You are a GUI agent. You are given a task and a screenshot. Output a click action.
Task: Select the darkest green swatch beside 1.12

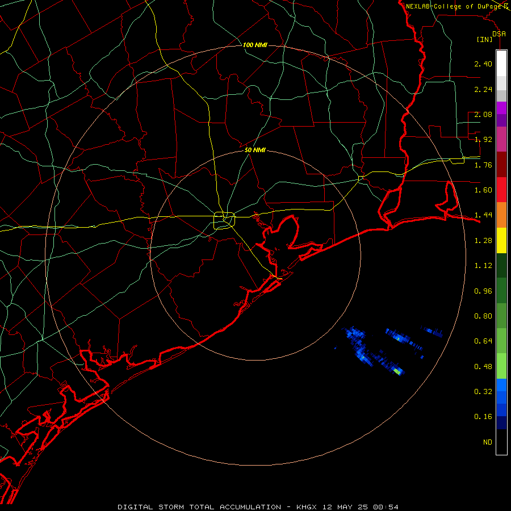(x=501, y=265)
